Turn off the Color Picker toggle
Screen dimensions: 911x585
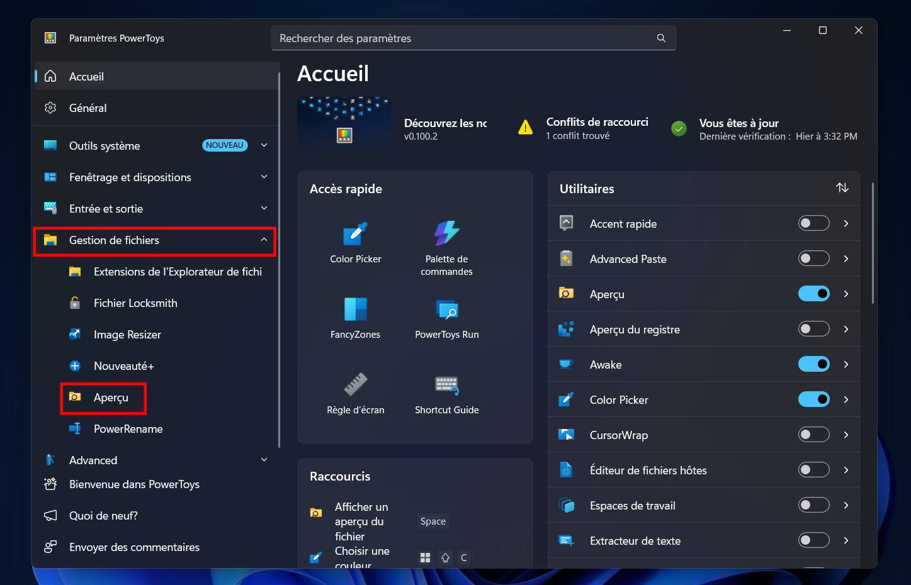tap(814, 399)
